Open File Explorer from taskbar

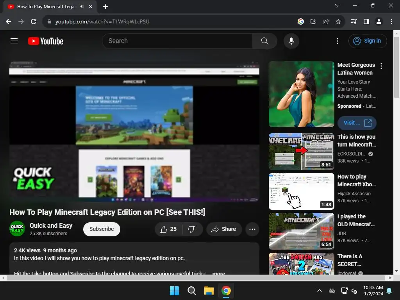[x=209, y=291]
